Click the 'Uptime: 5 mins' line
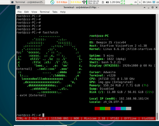159x126 pixels. click(x=102, y=56)
